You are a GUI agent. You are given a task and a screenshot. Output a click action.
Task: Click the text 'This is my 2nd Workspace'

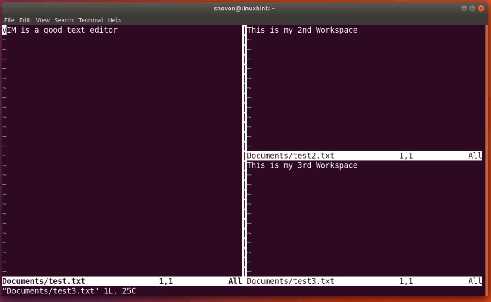[302, 30]
